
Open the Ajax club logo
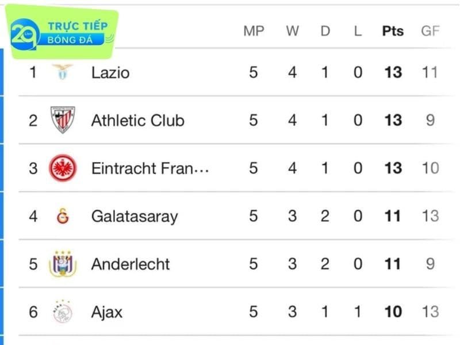pyautogui.click(x=63, y=312)
